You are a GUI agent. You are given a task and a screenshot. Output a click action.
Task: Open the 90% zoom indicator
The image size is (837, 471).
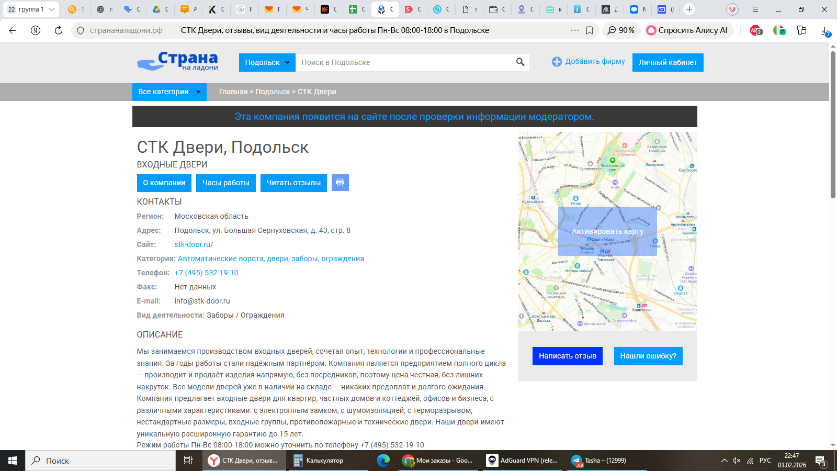pyautogui.click(x=621, y=30)
